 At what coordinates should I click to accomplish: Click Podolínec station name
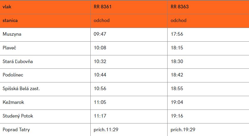(x=13, y=75)
